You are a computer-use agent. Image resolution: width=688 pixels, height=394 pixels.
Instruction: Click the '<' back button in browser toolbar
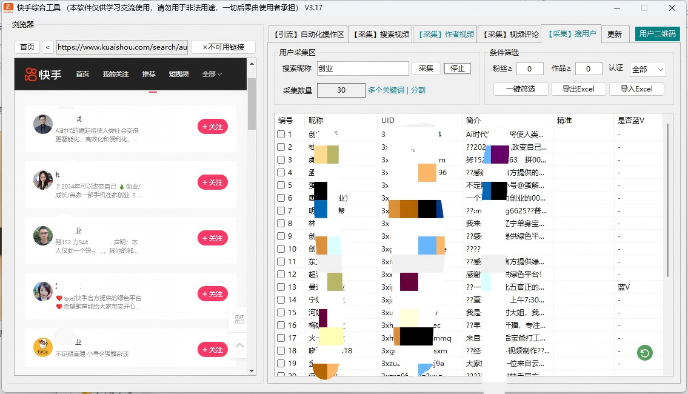point(48,47)
